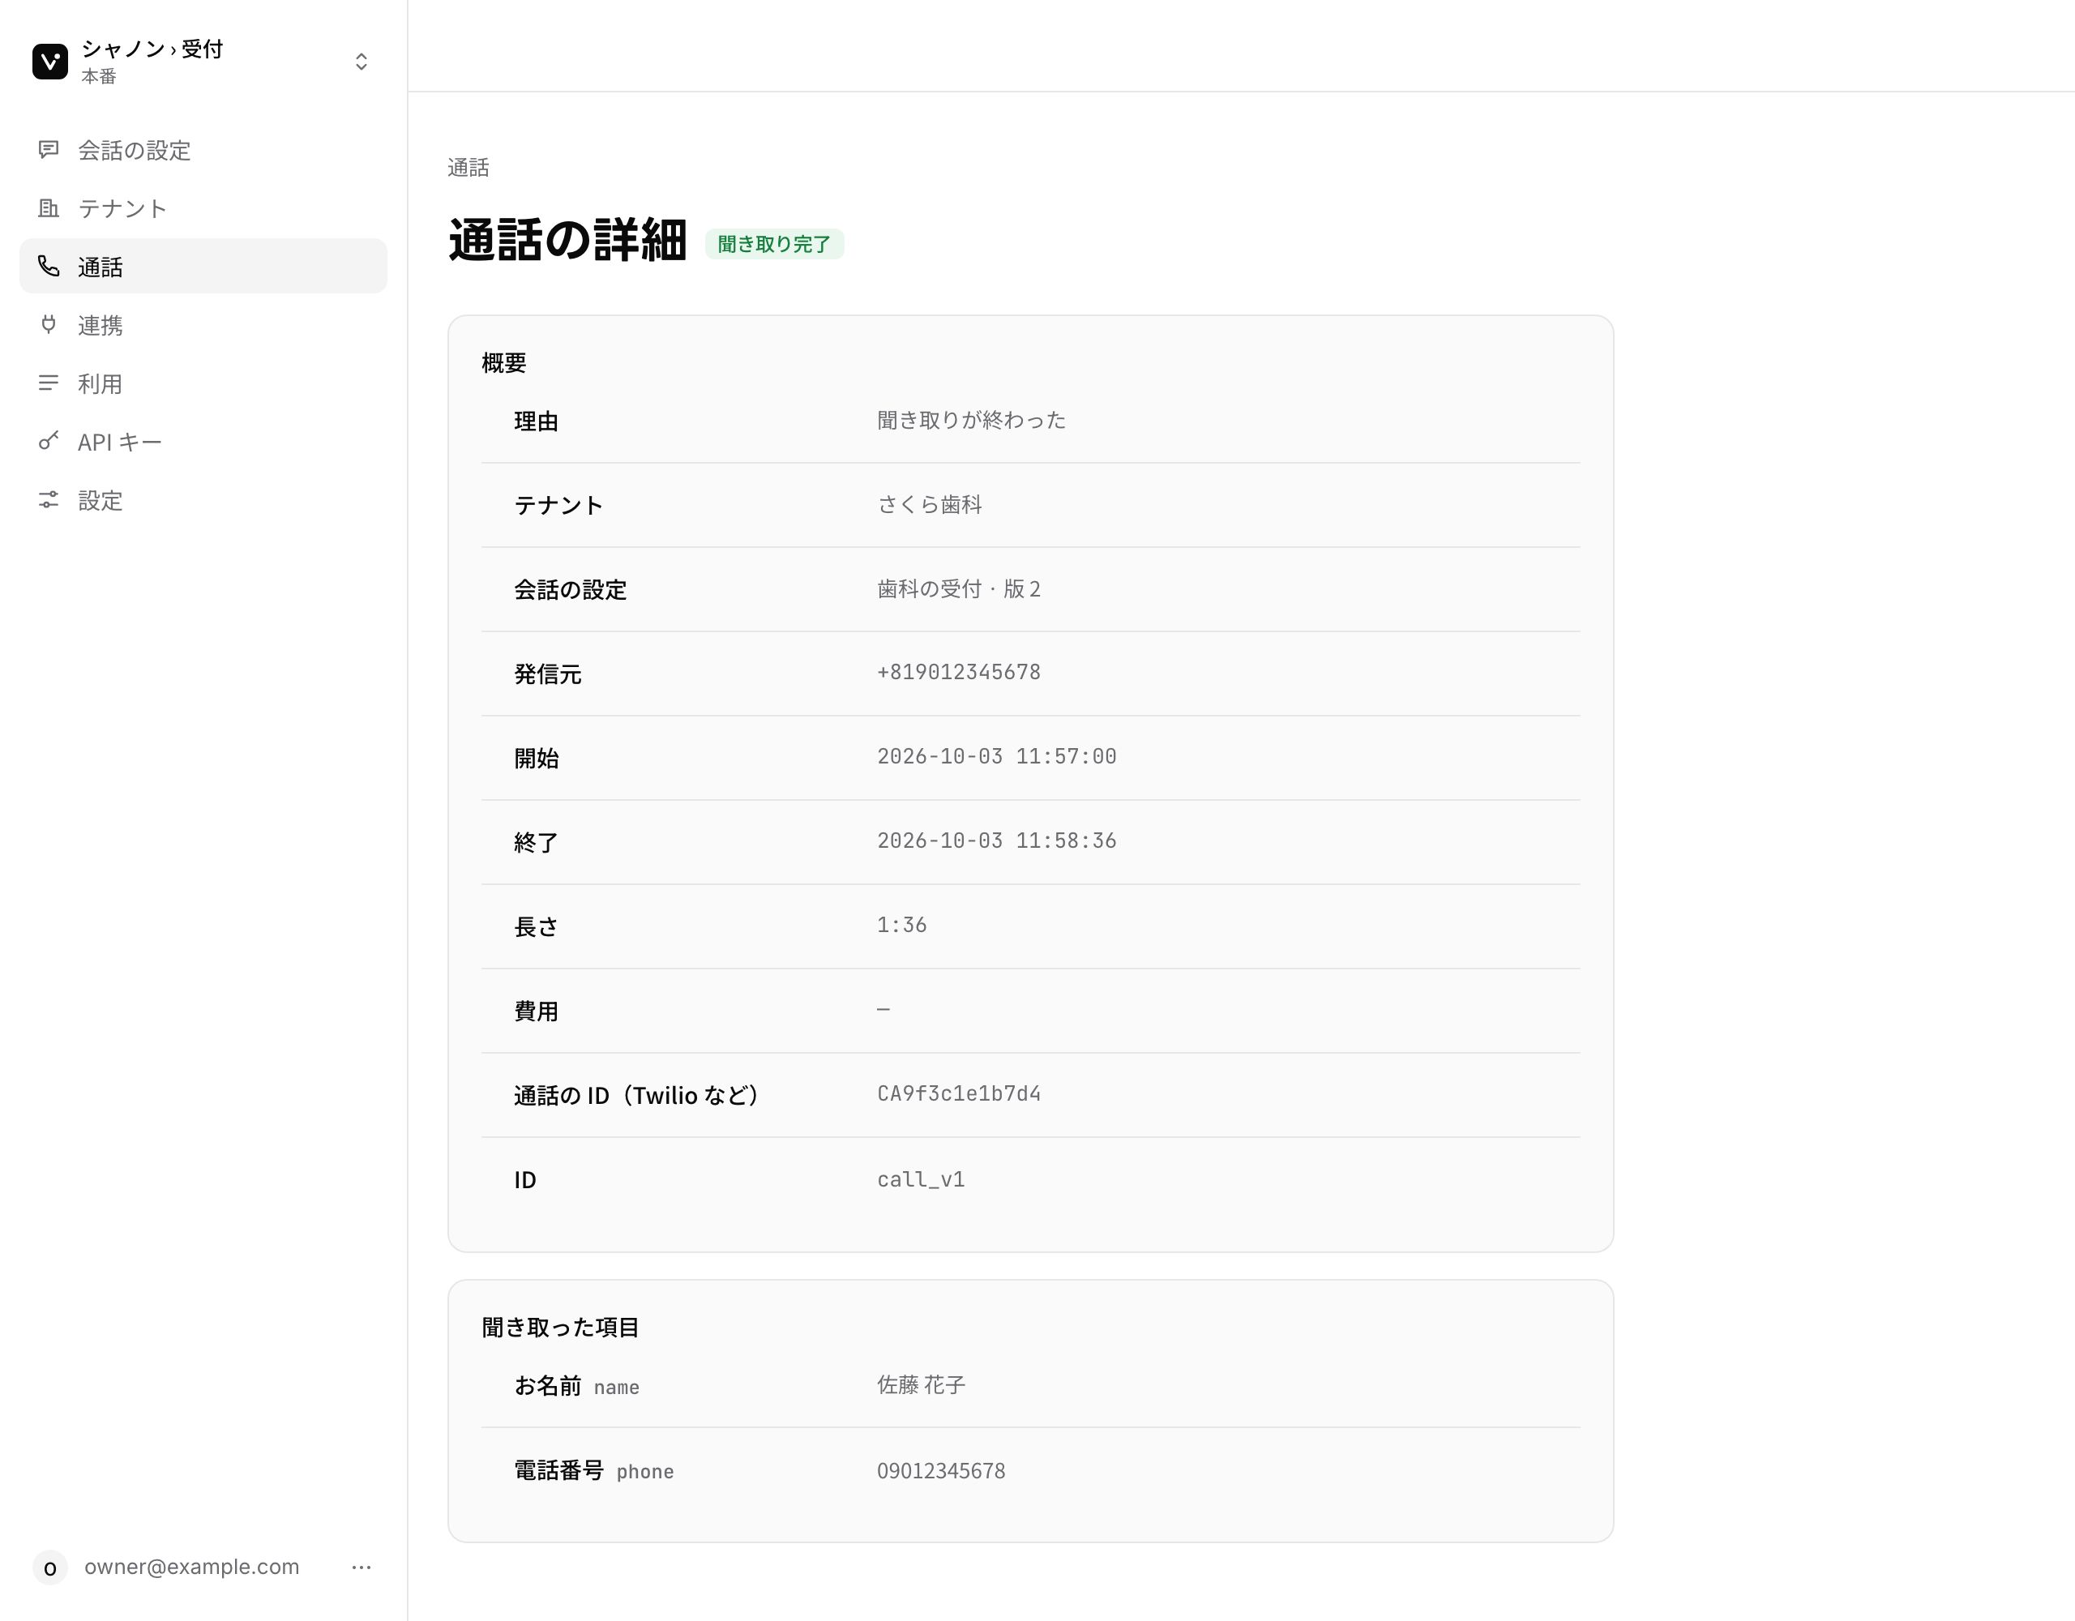Click the 費用 row label
This screenshot has width=2075, height=1621.
coord(536,1011)
